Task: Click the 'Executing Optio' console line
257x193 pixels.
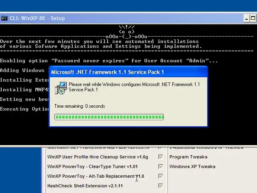Action: [x=24, y=109]
